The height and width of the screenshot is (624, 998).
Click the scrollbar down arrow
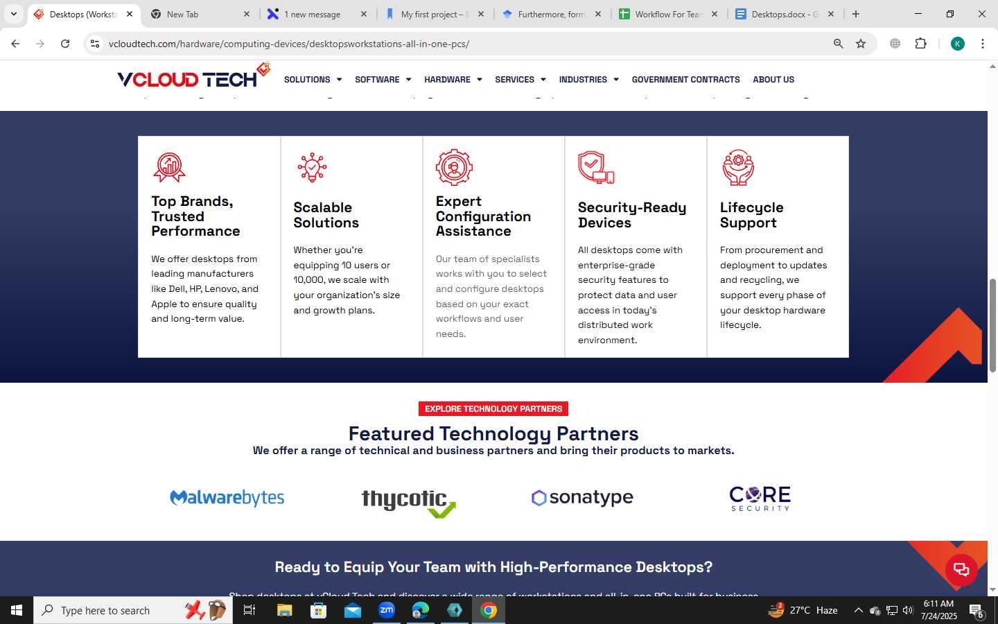pyautogui.click(x=992, y=590)
